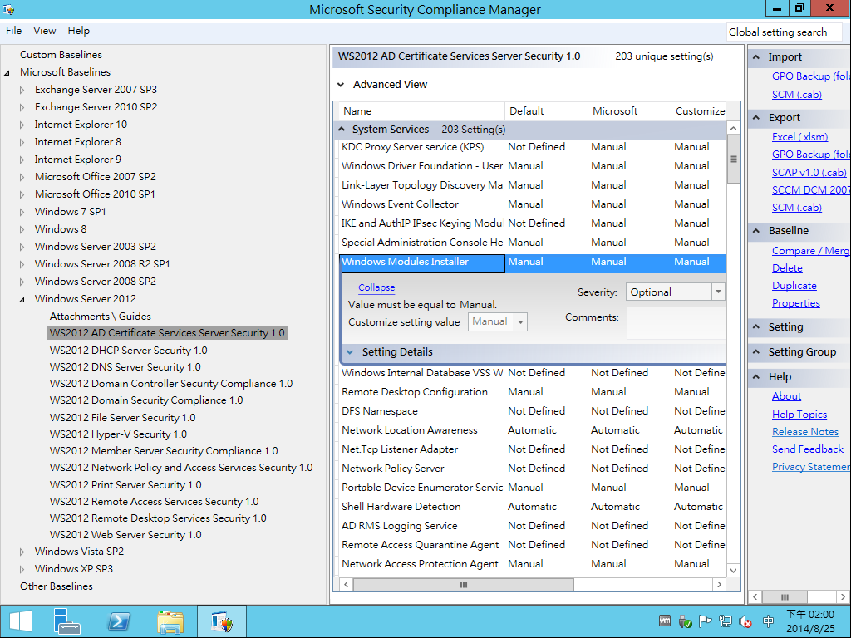Image resolution: width=851 pixels, height=638 pixels.
Task: Click the Global setting search field
Action: 785,32
